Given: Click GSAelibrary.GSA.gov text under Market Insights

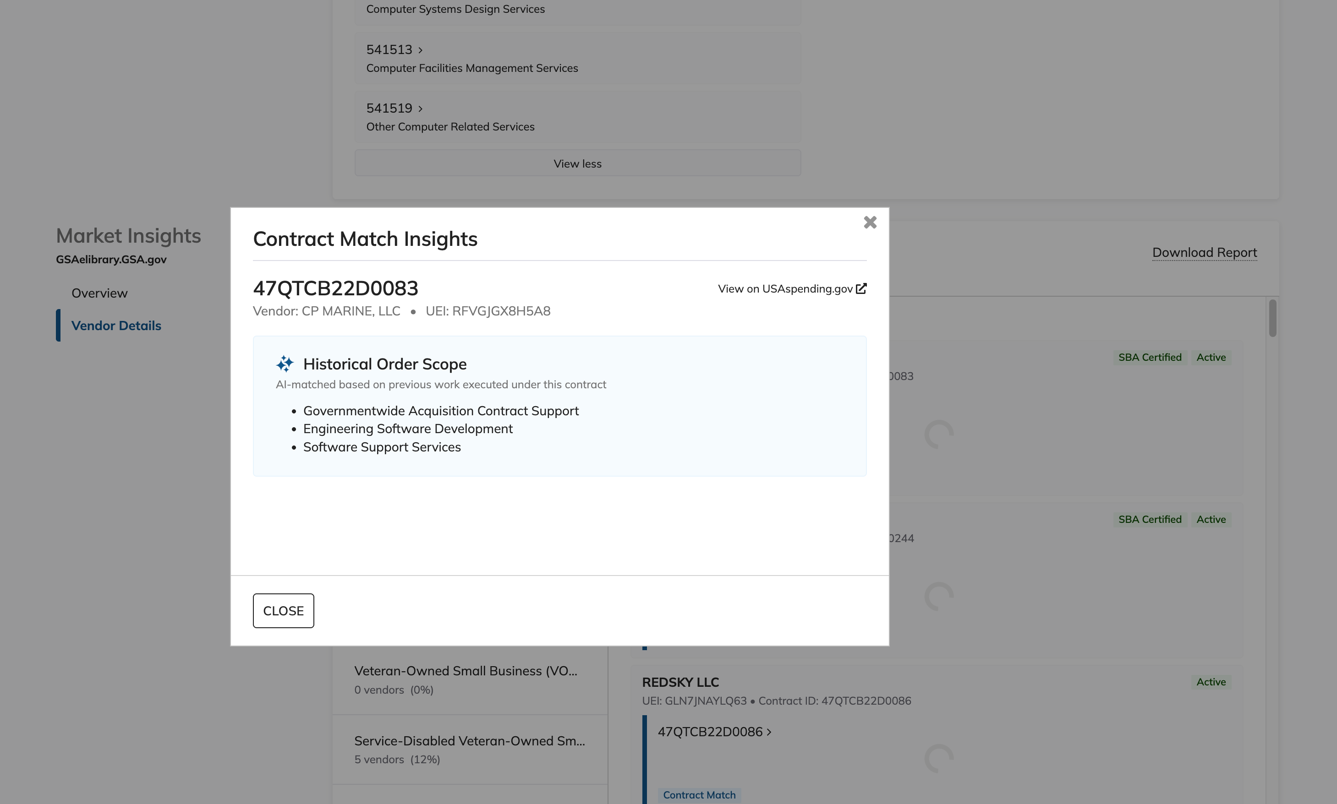Looking at the screenshot, I should click(x=111, y=260).
